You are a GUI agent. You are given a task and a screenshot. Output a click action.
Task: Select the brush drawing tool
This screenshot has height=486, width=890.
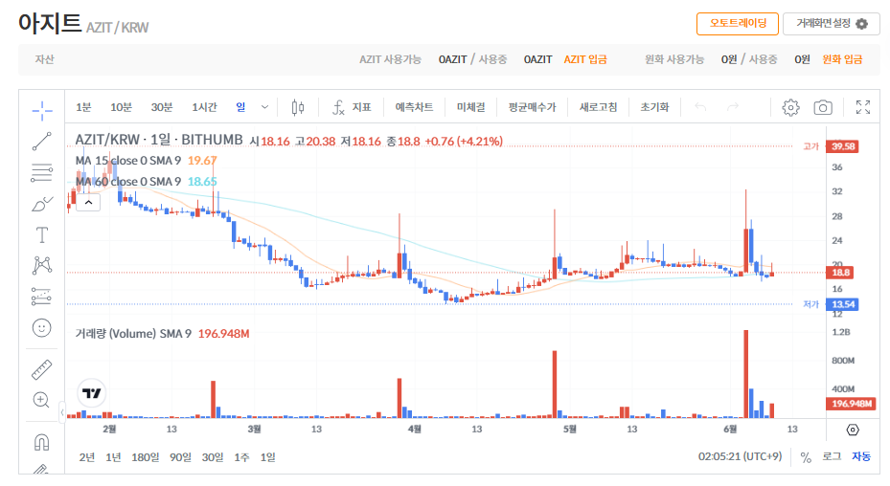tap(42, 204)
